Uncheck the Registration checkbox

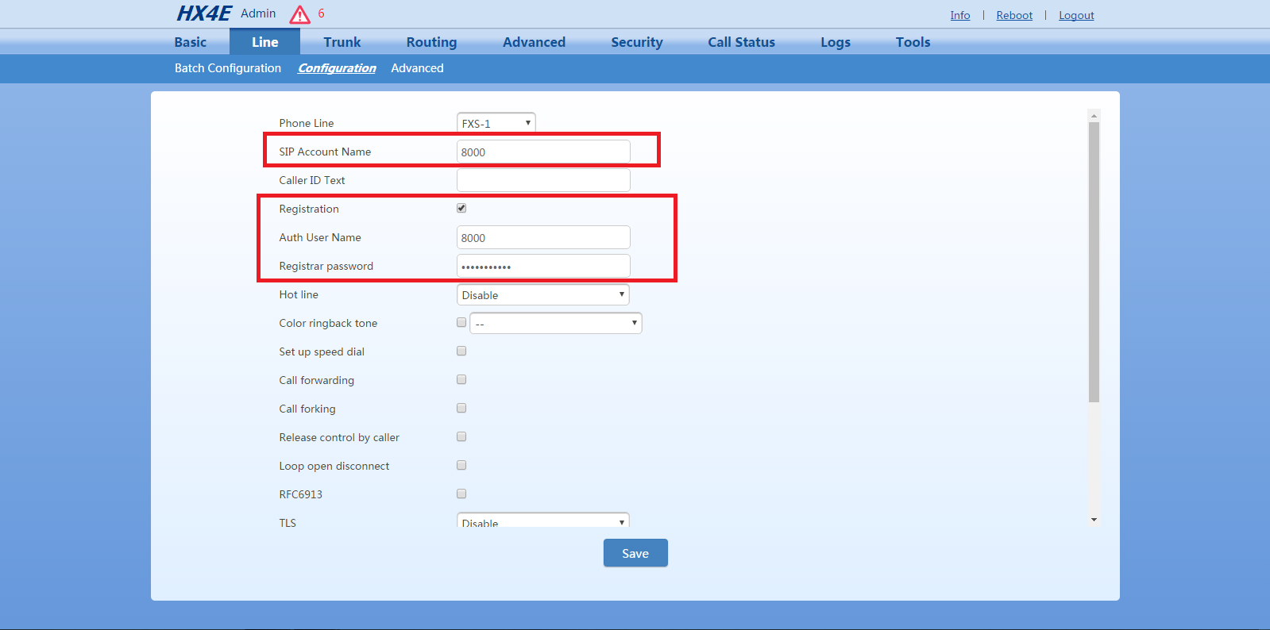pos(461,208)
